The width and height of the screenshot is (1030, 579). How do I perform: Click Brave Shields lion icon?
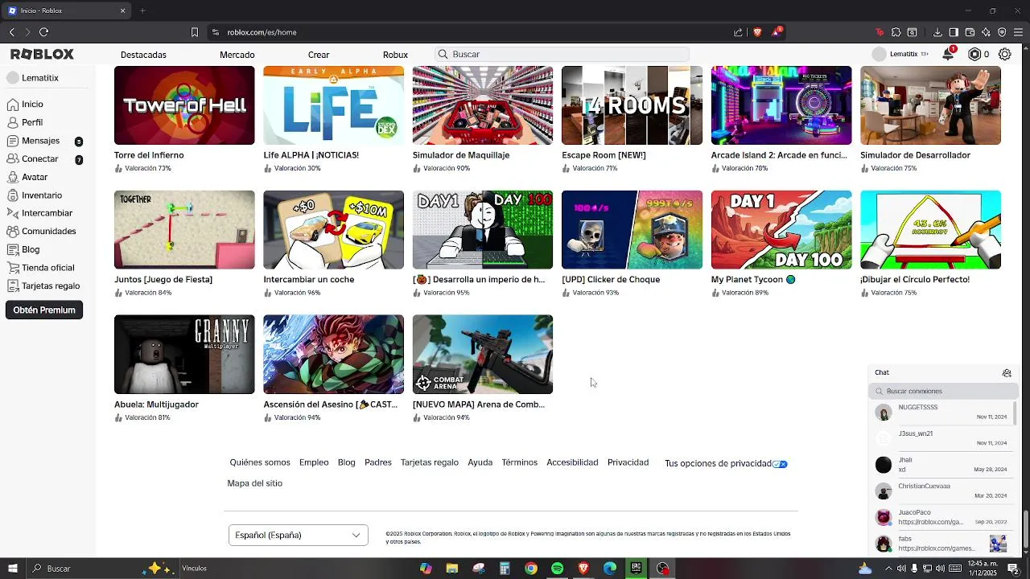point(757,32)
